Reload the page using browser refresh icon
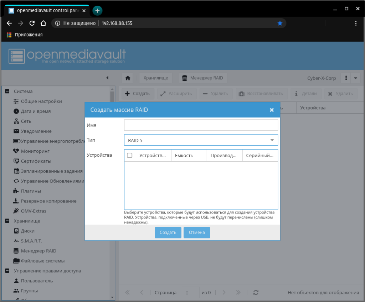 click(x=32, y=23)
